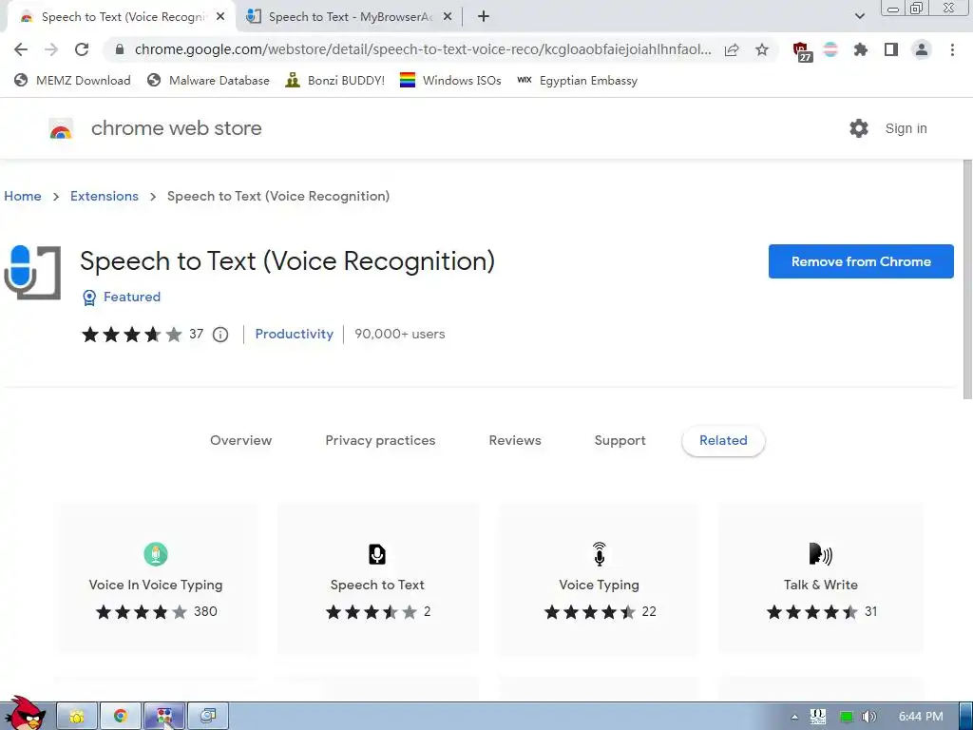
Task: Show hidden tray icons arrow
Action: tap(794, 717)
